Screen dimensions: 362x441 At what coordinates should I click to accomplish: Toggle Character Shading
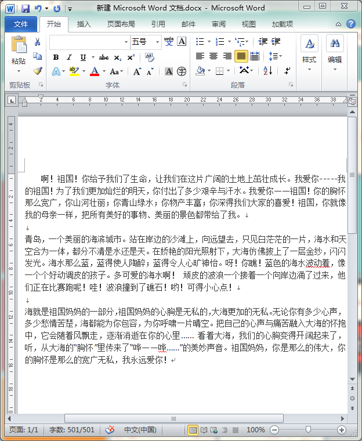tap(168, 71)
